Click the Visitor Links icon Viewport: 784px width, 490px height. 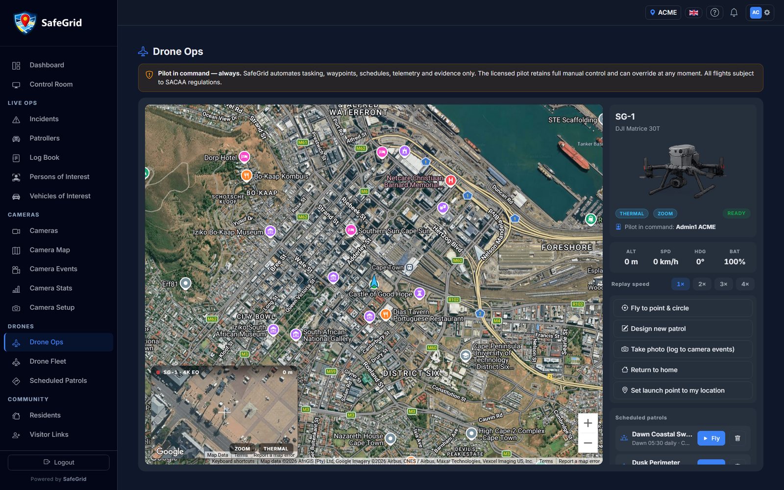click(16, 435)
